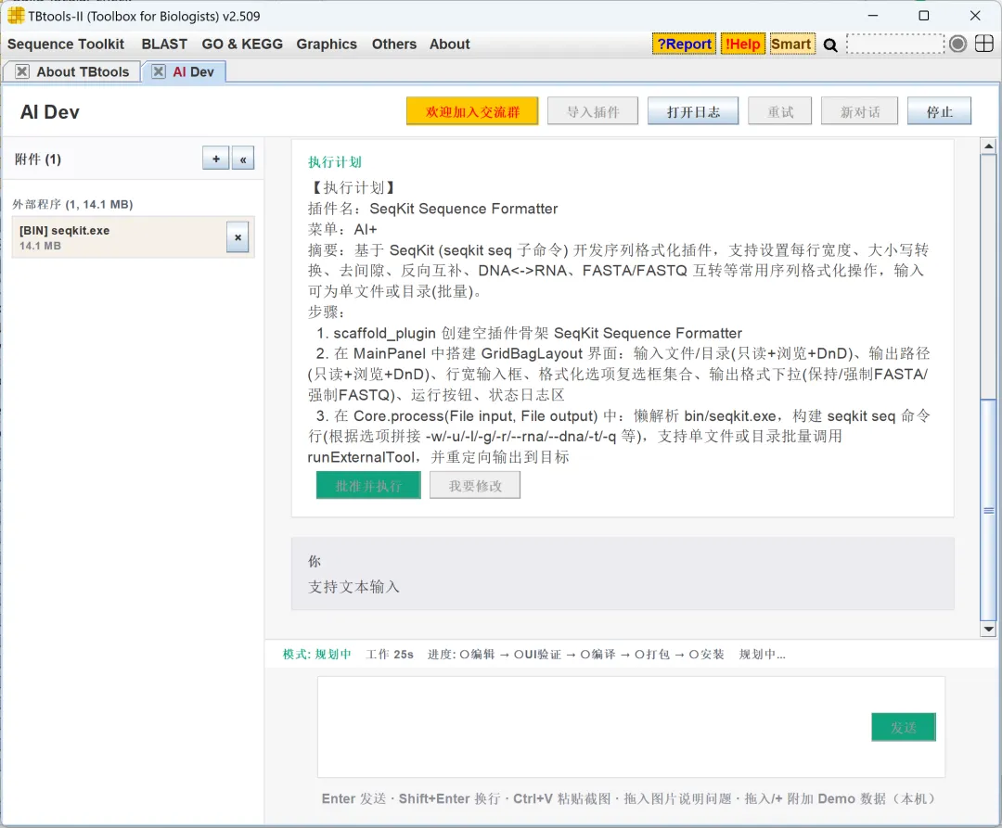Click the AI Dev panel title
The height and width of the screenshot is (828, 1002).
point(50,111)
